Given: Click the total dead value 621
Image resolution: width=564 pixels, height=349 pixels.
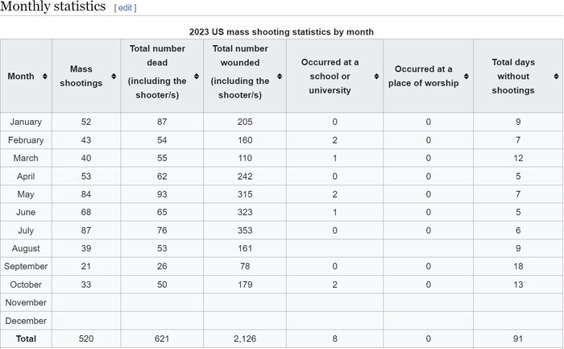Looking at the screenshot, I should coord(162,339).
